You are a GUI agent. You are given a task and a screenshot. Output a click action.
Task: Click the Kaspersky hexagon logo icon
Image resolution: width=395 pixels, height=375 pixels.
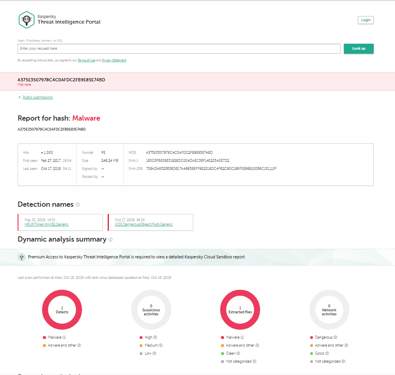[26, 20]
